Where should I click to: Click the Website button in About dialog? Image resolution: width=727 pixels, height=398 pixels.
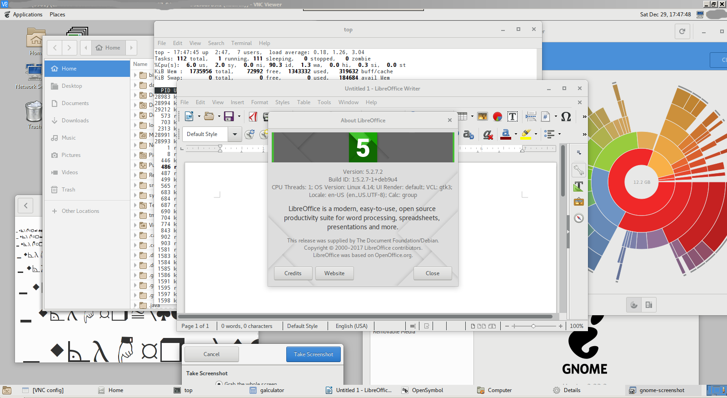pyautogui.click(x=334, y=273)
